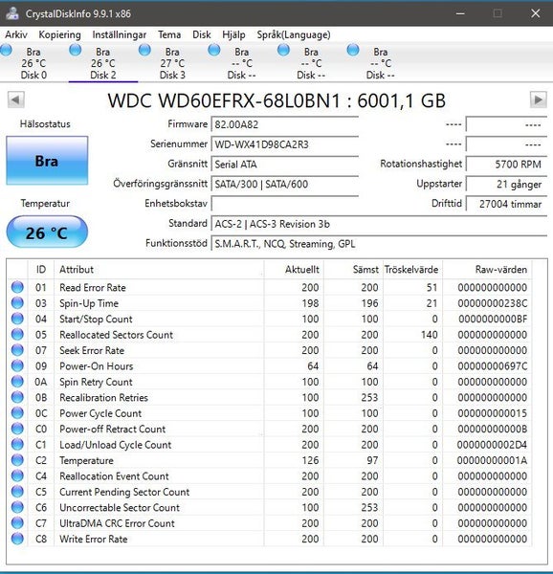
Task: Click the status circle beside Reallocated Sectors Count
Action: [17, 334]
